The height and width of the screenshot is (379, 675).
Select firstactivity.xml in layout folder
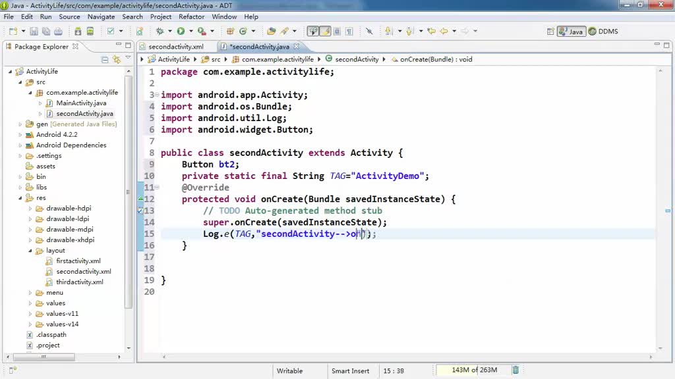pyautogui.click(x=78, y=261)
